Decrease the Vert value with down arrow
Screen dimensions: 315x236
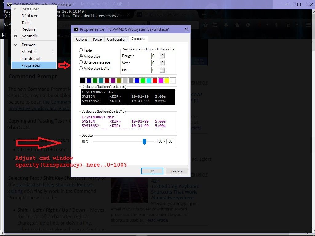pos(162,64)
